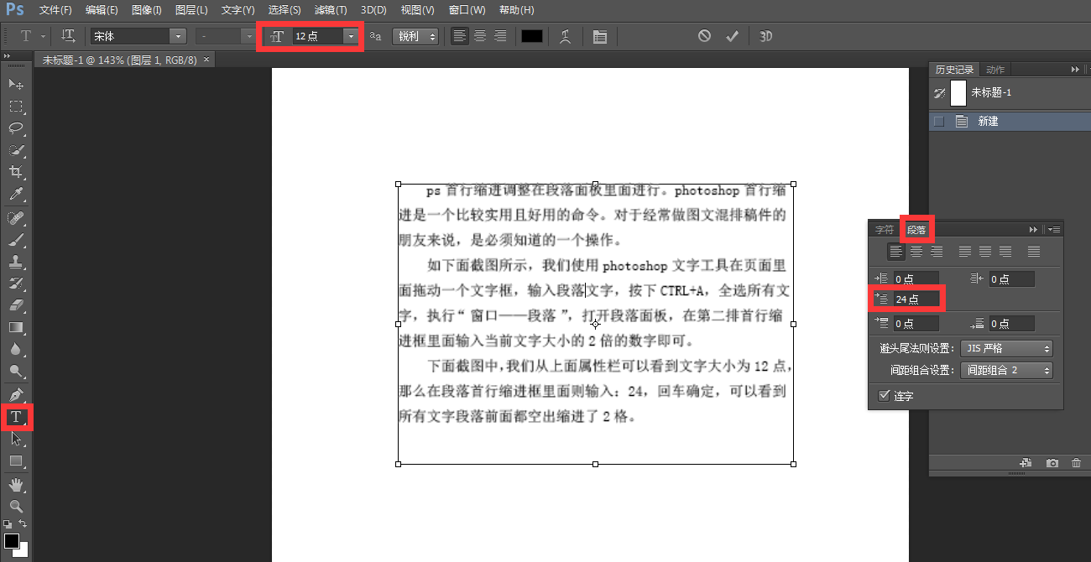This screenshot has height=562, width=1091.
Task: Toggle text orientation in options bar
Action: (x=69, y=36)
